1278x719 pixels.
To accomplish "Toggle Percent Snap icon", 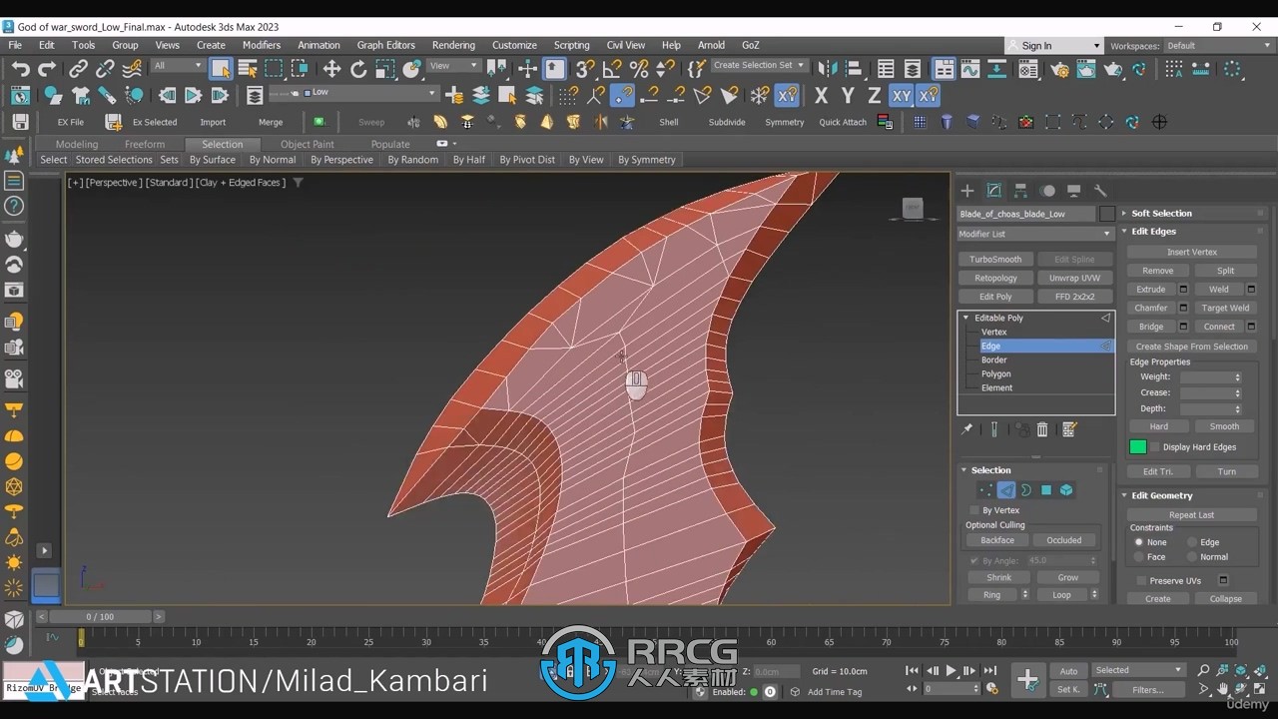I will (639, 69).
